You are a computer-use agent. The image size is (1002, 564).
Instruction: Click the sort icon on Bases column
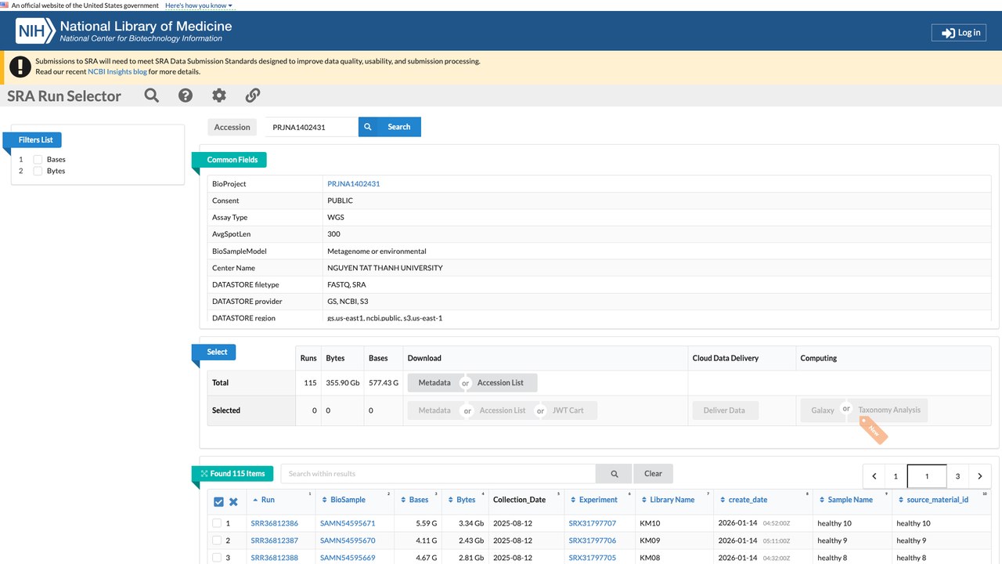[404, 500]
